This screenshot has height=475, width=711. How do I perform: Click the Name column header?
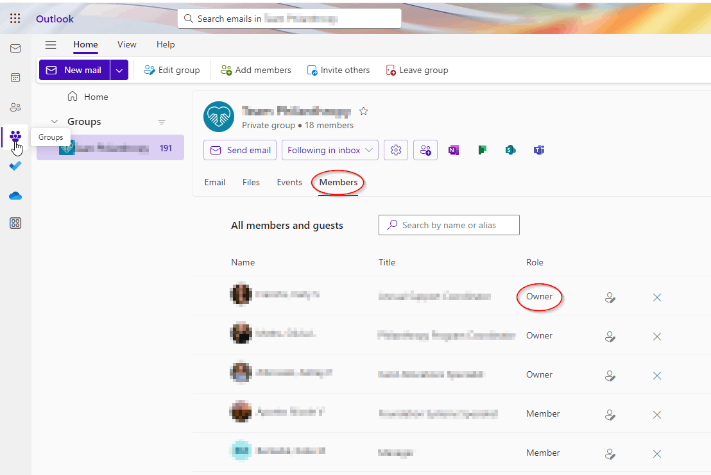click(243, 262)
